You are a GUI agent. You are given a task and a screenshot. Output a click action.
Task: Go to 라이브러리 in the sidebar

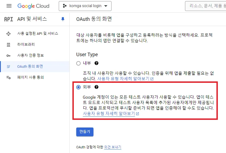(26, 44)
